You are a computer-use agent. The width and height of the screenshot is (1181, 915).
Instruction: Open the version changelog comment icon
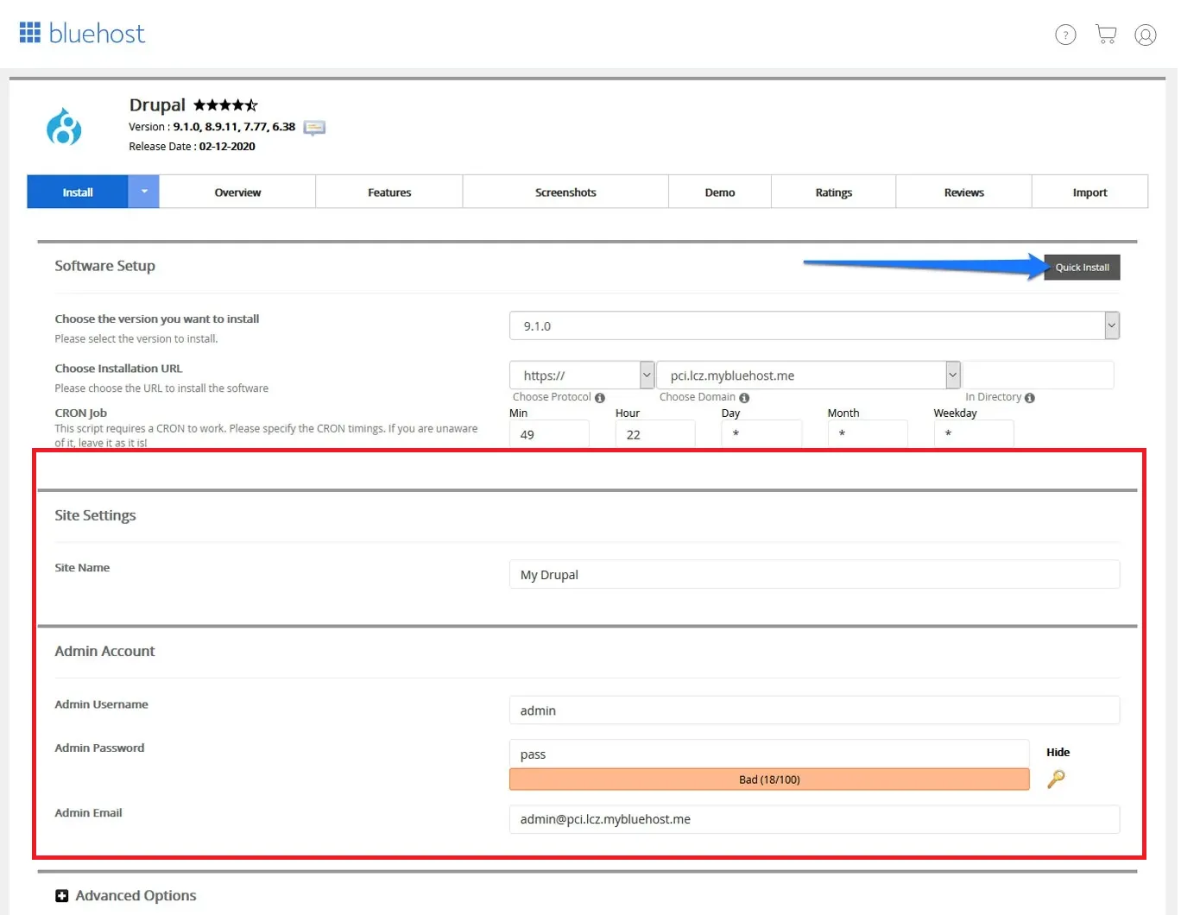314,128
